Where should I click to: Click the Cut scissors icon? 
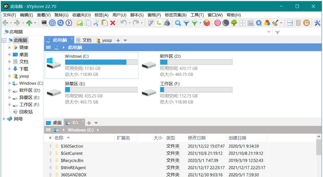96,23
